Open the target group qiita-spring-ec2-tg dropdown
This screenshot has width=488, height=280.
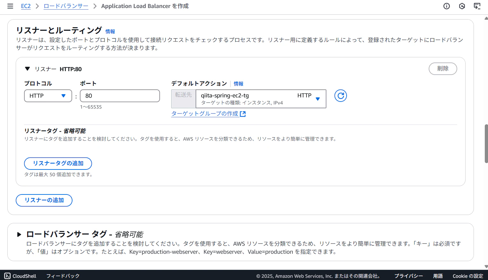(261, 99)
